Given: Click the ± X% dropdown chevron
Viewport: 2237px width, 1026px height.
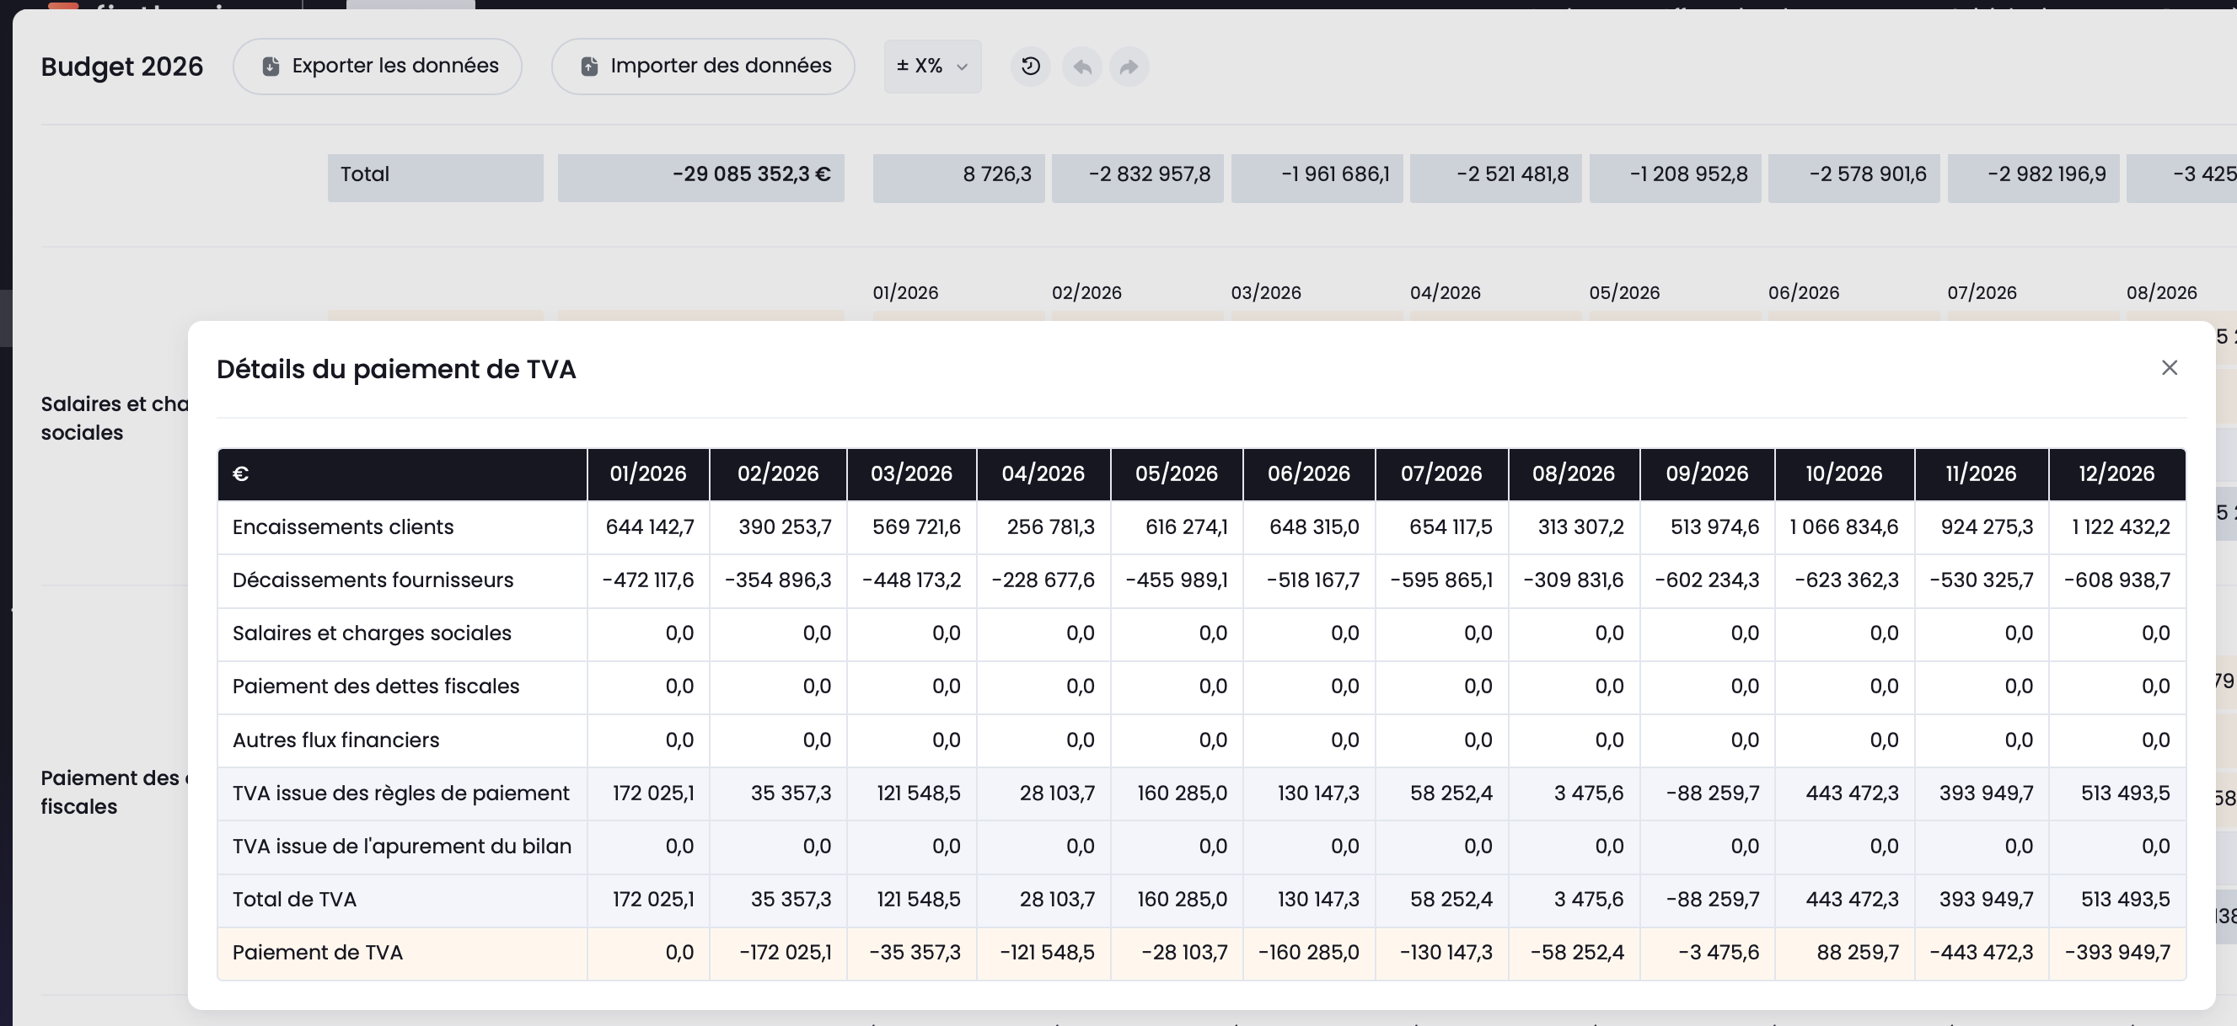Looking at the screenshot, I should [x=962, y=67].
